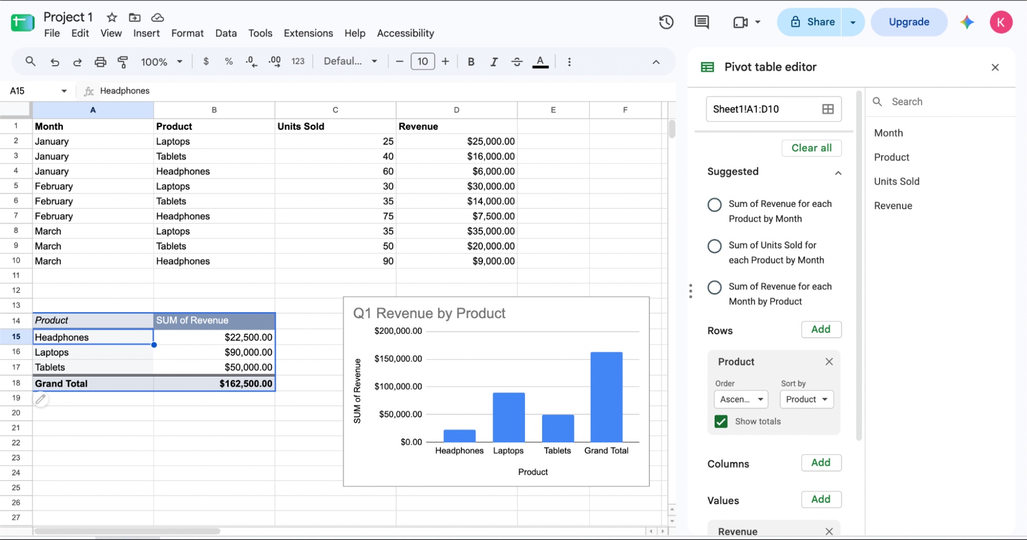This screenshot has height=540, width=1027.
Task: Star the Project 1 document
Action: [x=111, y=17]
